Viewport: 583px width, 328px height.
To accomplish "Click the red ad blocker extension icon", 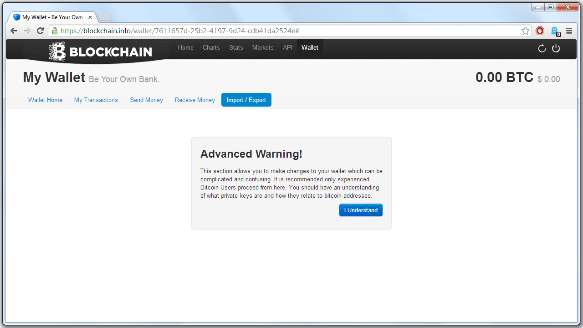I will click(x=540, y=31).
